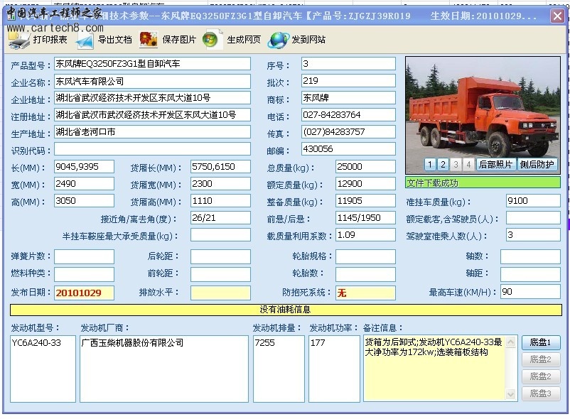Click the 长(MM) field 9045,9395
The height and width of the screenshot is (419, 570).
[84, 167]
